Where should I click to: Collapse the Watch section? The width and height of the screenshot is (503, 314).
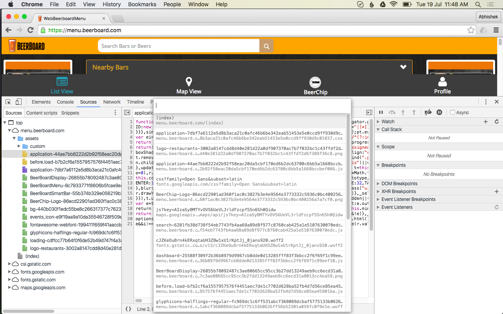(378, 122)
